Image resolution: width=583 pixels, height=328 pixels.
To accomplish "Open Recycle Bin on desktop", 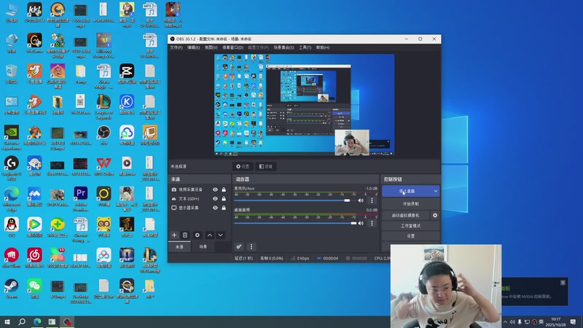I will 12,74.
